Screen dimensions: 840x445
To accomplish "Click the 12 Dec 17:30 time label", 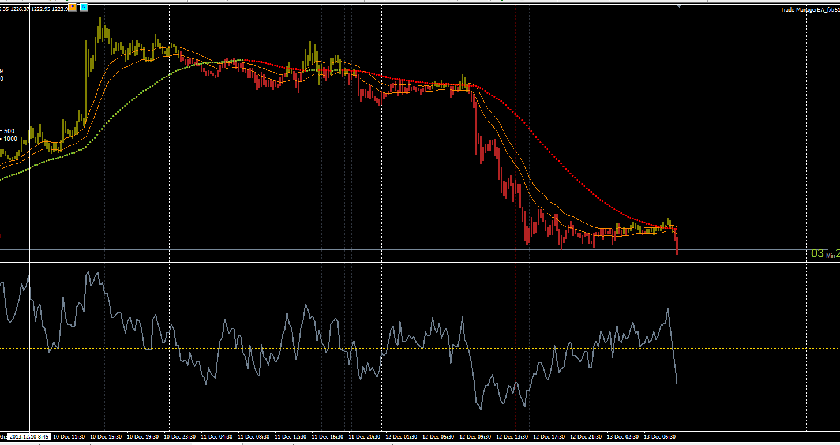I will pyautogui.click(x=549, y=437).
